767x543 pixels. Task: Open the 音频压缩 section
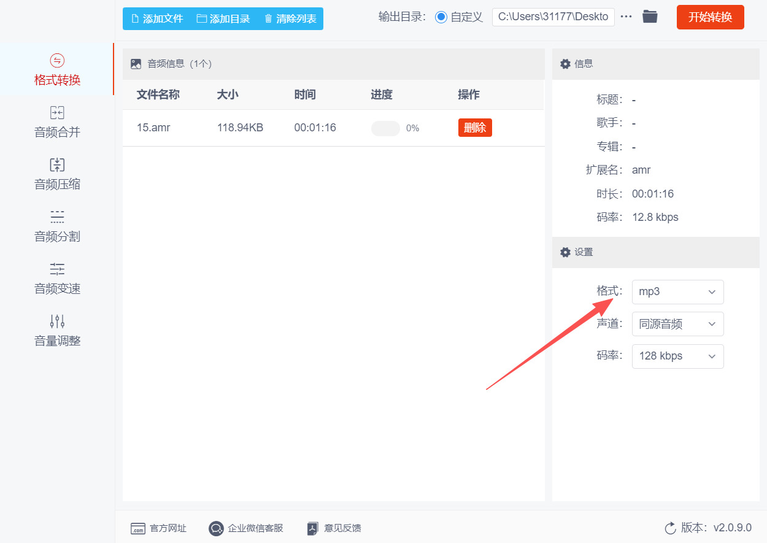pos(57,174)
